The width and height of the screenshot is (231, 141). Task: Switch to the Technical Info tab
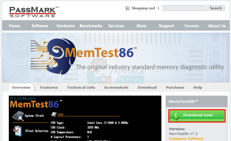pos(81,87)
